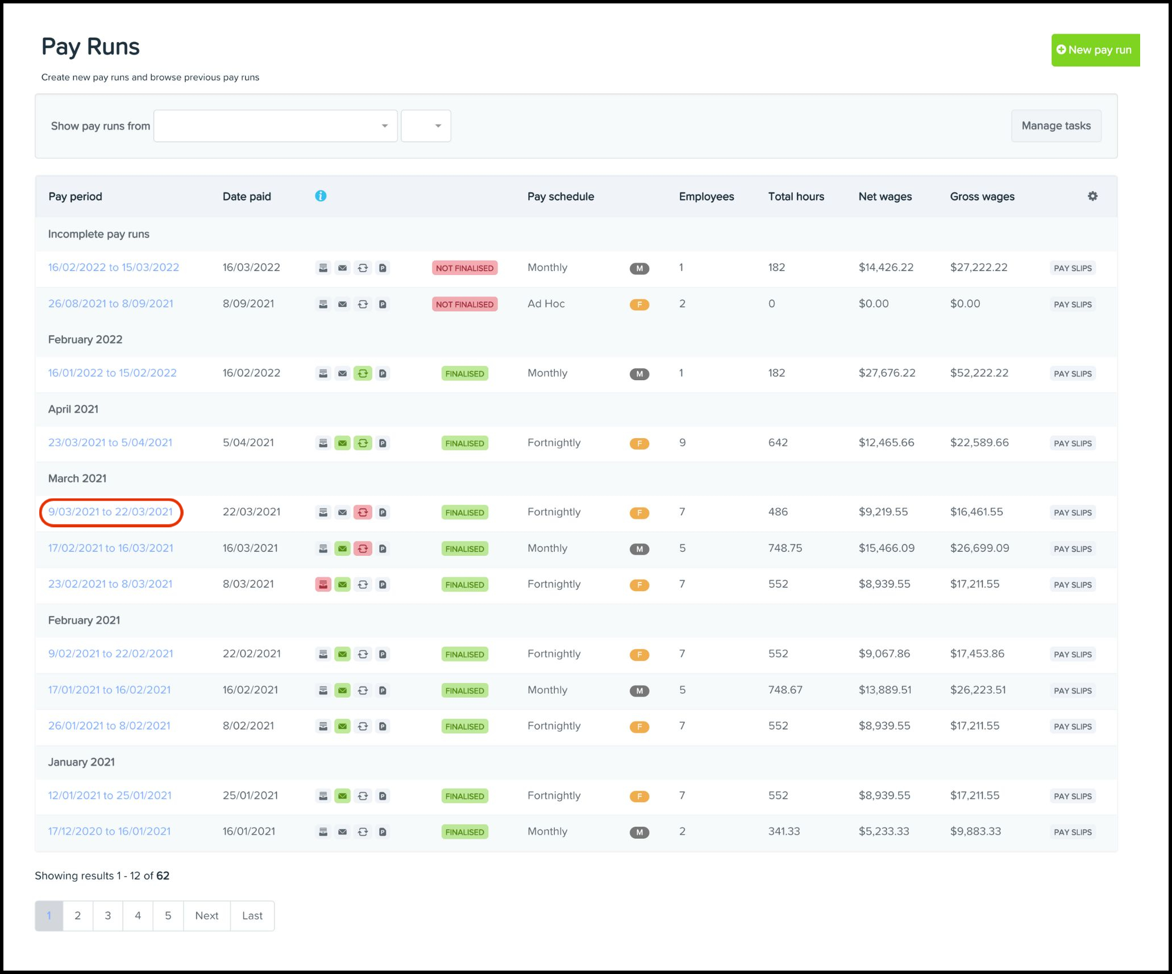
Task: Go to page 3 of results
Action: pyautogui.click(x=107, y=915)
